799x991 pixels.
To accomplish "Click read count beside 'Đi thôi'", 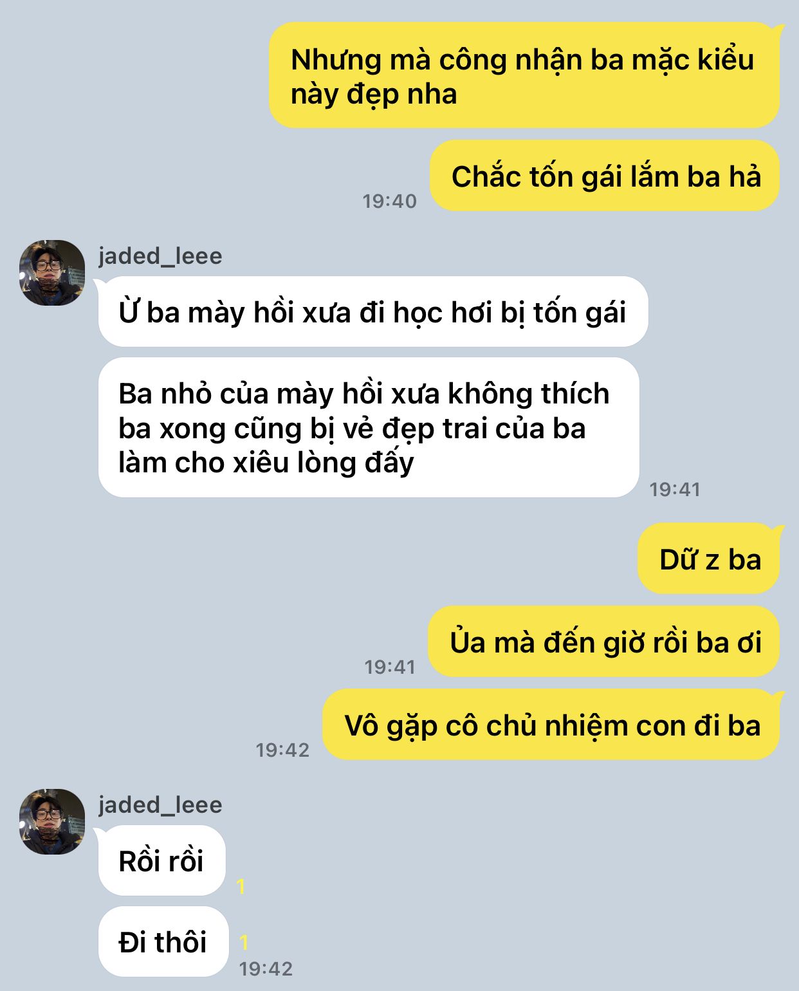I will pos(244,942).
